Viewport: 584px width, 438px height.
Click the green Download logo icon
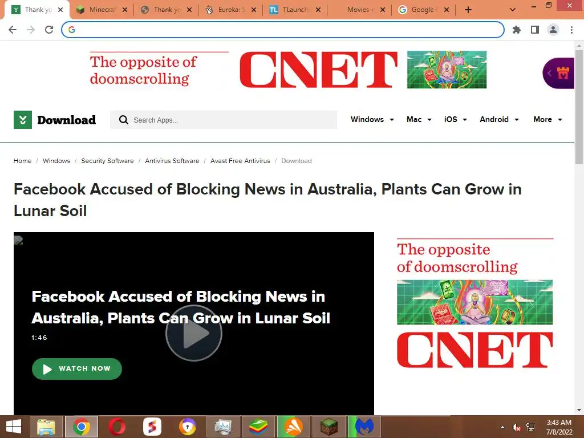click(x=23, y=120)
